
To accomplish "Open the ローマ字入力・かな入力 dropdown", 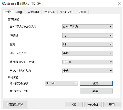I will pos(88,27).
